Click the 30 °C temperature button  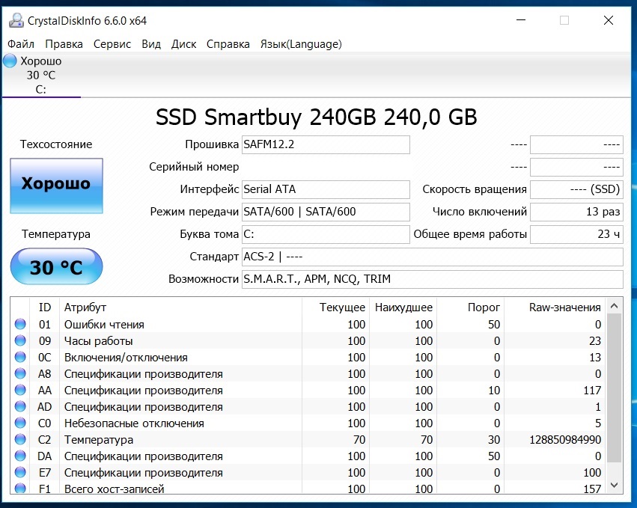[56, 267]
